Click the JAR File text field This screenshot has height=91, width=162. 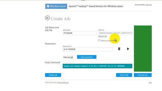(115, 33)
